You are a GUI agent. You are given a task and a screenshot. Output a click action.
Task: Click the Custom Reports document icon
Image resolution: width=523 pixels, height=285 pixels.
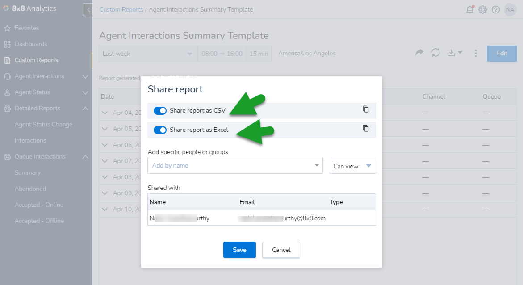pos(7,60)
